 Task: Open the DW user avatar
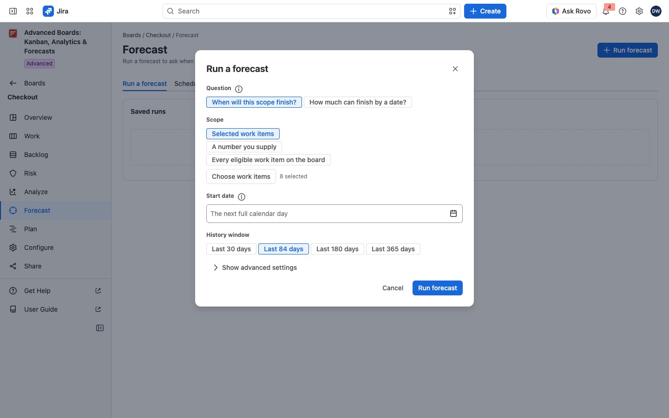(x=656, y=11)
